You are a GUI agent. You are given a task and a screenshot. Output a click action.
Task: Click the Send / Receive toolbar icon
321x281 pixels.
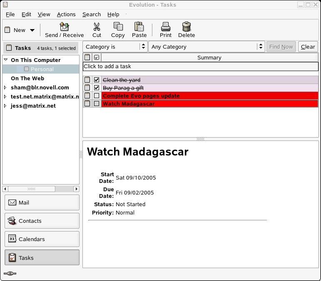(x=64, y=27)
